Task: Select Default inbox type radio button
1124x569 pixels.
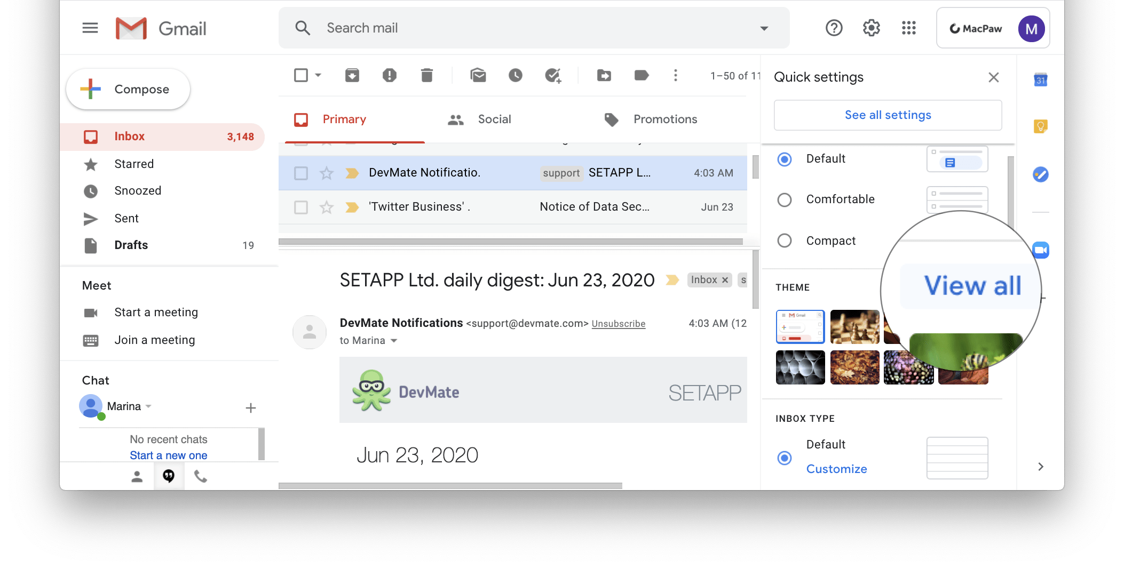Action: 783,458
